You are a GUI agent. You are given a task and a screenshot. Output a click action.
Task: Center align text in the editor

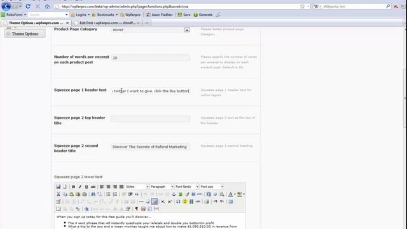(108, 186)
